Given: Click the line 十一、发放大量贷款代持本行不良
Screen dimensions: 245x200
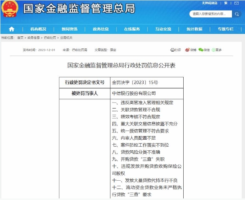Looking at the screenshot, I should click(x=145, y=180).
